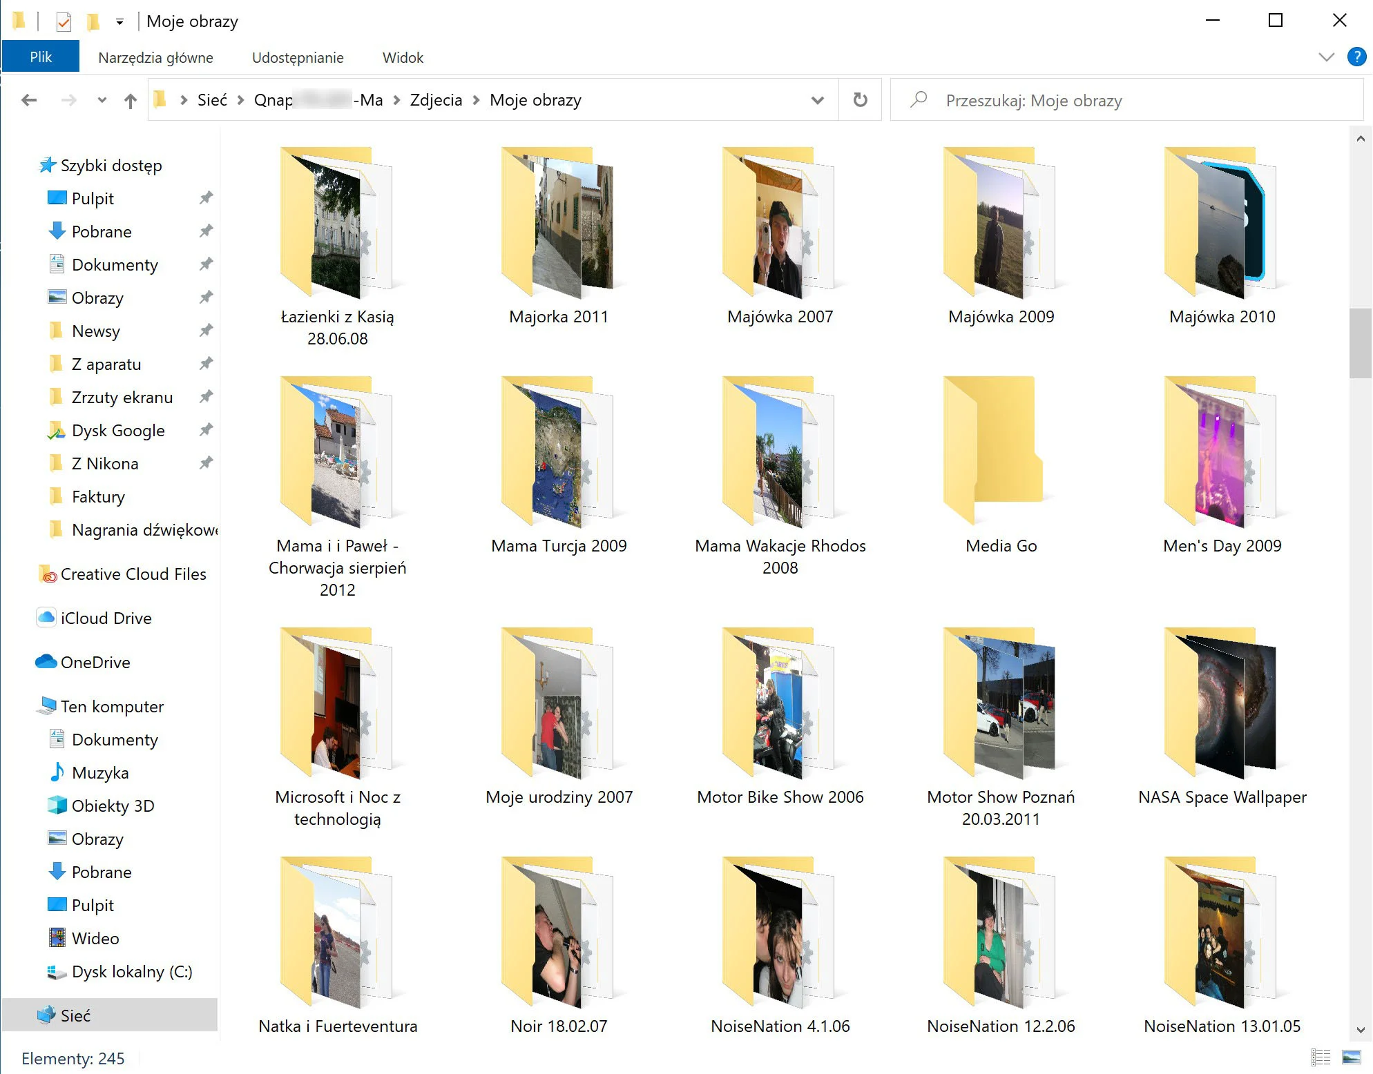Go up one folder level
The height and width of the screenshot is (1074, 1373).
[131, 101]
